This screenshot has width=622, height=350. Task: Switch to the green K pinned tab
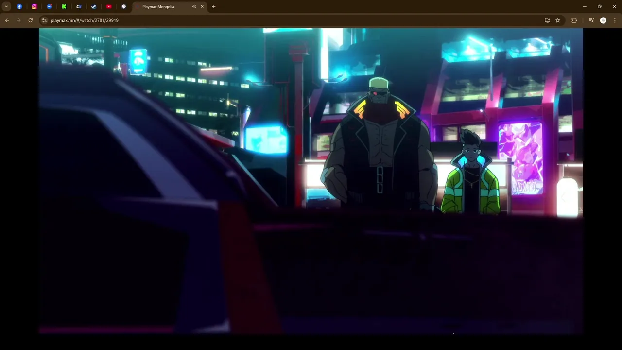pyautogui.click(x=64, y=7)
